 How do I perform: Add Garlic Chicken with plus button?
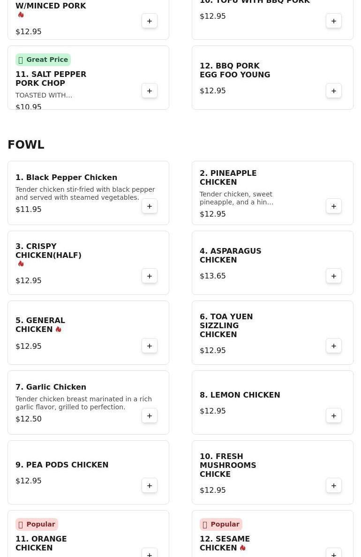point(150,416)
